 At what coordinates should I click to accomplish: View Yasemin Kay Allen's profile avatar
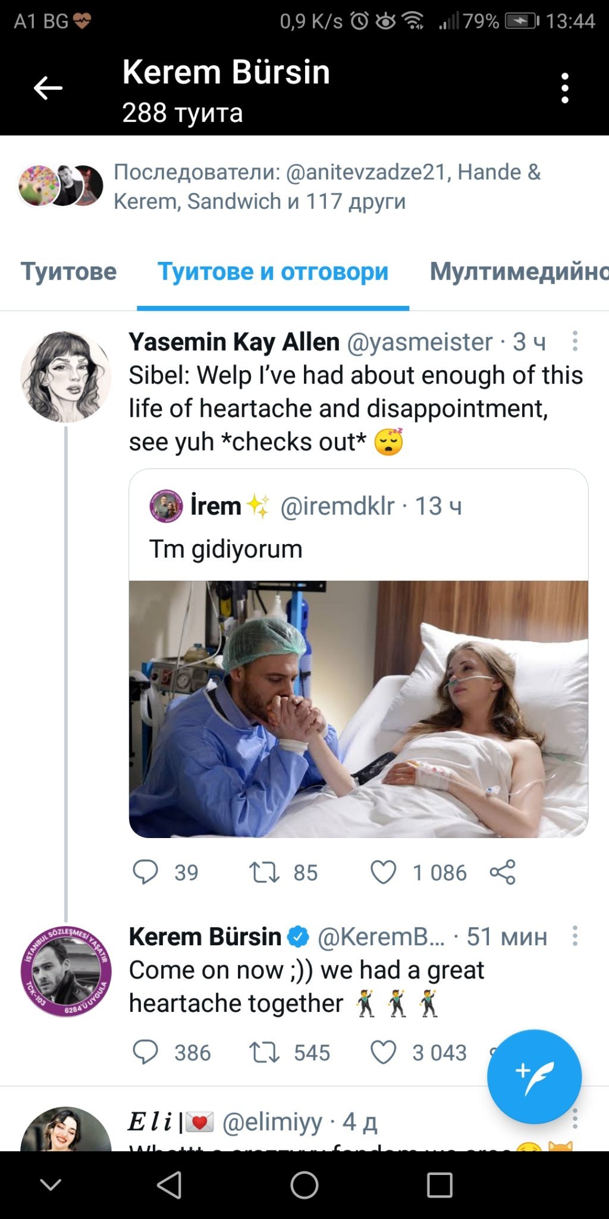pos(65,377)
